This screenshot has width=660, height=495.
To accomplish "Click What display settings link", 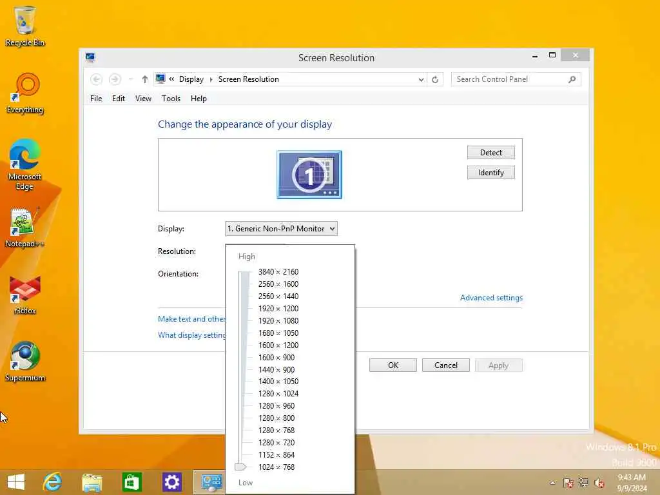I will pyautogui.click(x=191, y=335).
